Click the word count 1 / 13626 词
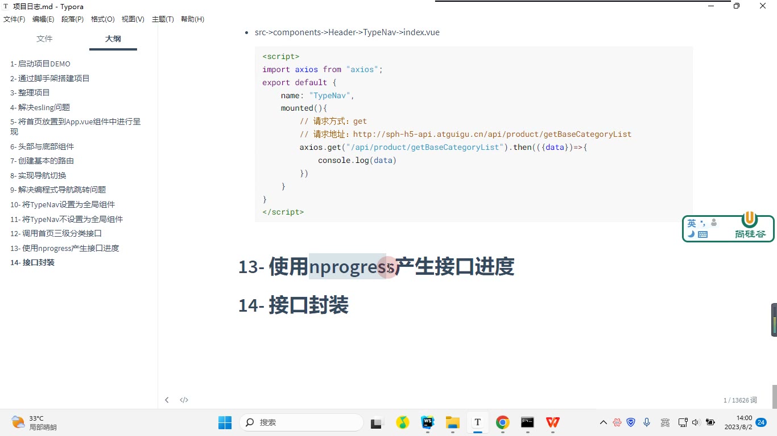The image size is (777, 436). [x=740, y=400]
